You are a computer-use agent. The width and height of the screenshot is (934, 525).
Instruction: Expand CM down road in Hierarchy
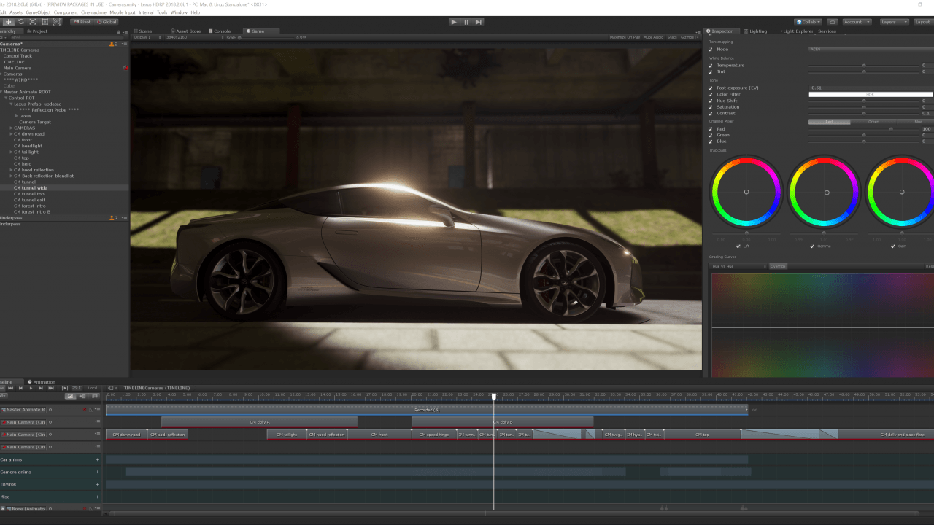point(12,134)
